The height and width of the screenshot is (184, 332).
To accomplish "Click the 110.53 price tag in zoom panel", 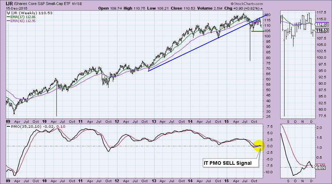I will (x=322, y=30).
